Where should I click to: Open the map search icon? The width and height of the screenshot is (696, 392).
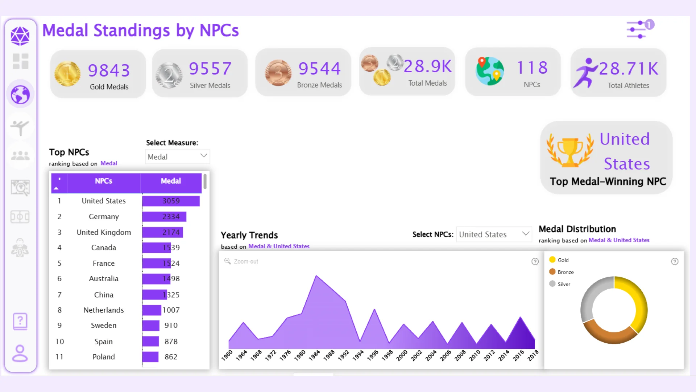pos(20,188)
